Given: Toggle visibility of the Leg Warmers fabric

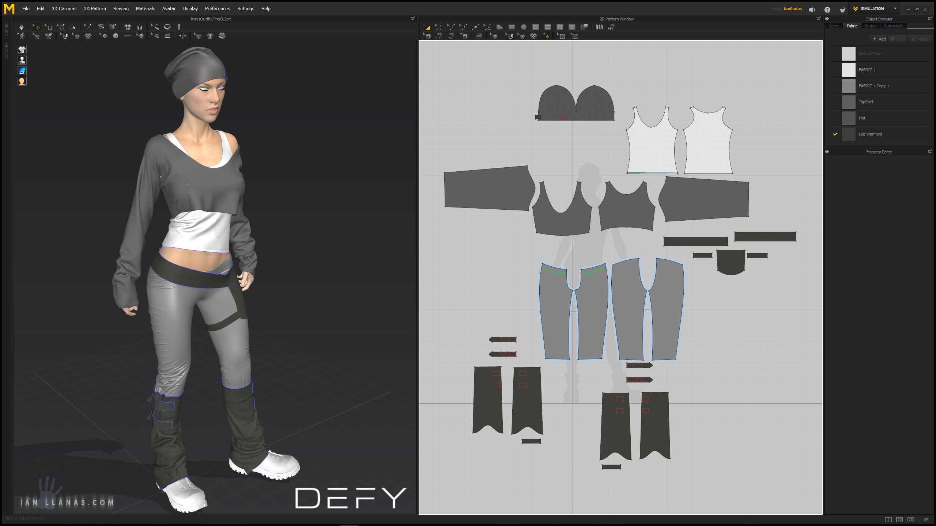Looking at the screenshot, I should [x=835, y=134].
